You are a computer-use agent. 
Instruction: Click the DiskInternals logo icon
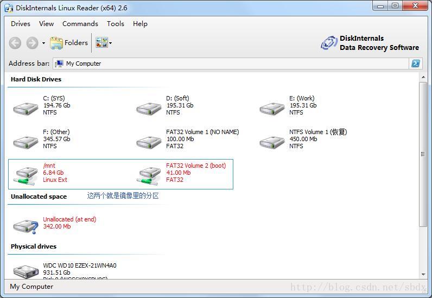pos(329,43)
